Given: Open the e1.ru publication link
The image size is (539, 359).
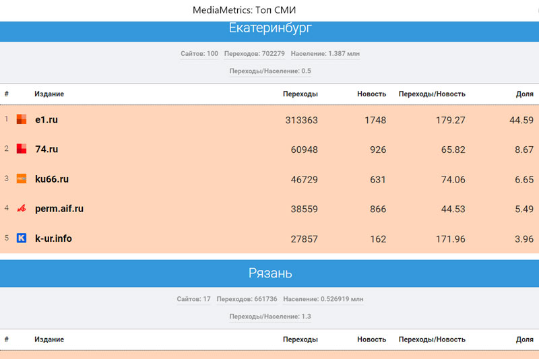Looking at the screenshot, I should [46, 120].
